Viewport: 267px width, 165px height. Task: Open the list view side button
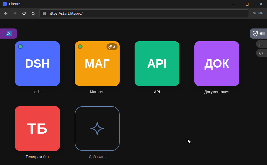pyautogui.click(x=262, y=44)
